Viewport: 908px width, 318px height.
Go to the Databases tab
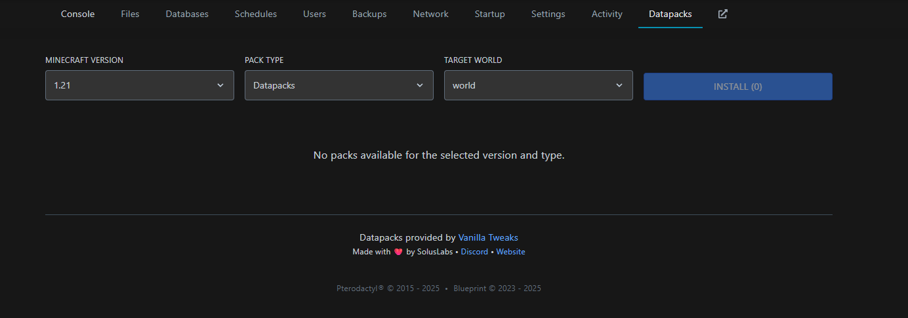187,14
